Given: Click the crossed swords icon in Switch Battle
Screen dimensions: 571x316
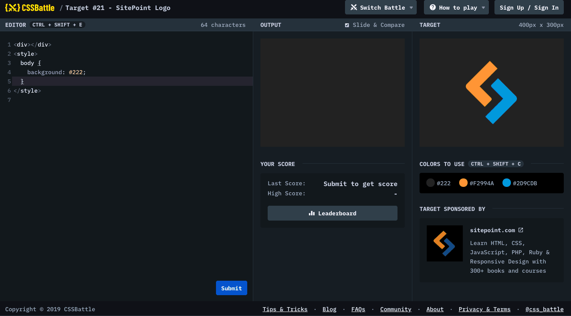Looking at the screenshot, I should pos(353,8).
